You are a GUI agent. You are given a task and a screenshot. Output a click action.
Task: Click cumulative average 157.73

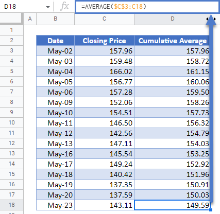173,113
